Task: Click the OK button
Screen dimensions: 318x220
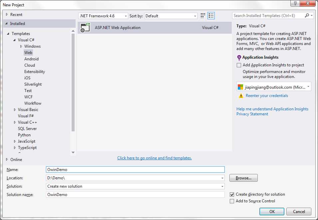Action: pyautogui.click(x=272, y=211)
